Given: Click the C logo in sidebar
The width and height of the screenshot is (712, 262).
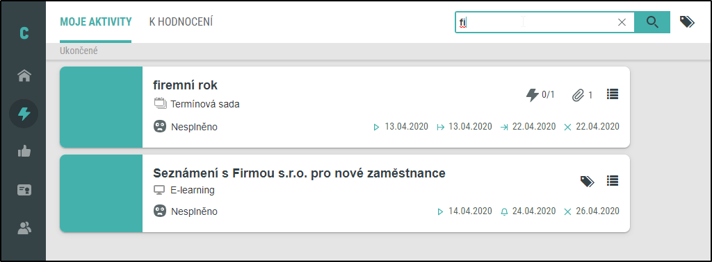Looking at the screenshot, I should tap(24, 33).
